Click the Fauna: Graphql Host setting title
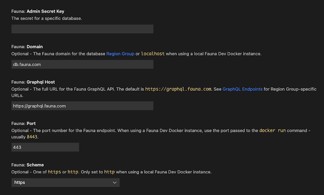 (x=33, y=82)
